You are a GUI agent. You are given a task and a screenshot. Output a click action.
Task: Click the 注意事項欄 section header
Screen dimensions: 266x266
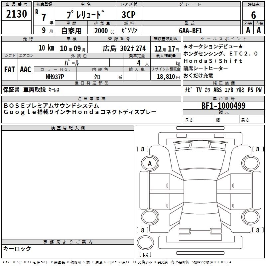(x=91, y=98)
